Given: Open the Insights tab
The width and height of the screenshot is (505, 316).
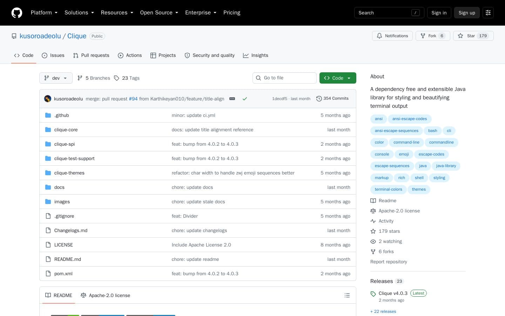Looking at the screenshot, I should pos(256,55).
